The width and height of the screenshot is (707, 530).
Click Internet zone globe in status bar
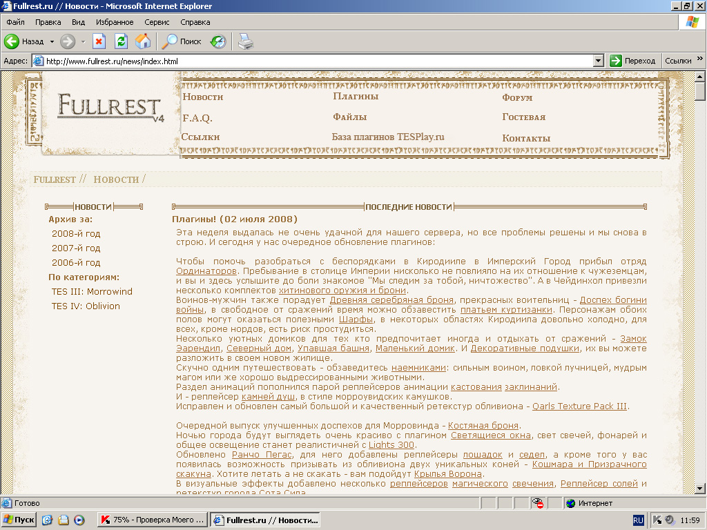pyautogui.click(x=571, y=503)
